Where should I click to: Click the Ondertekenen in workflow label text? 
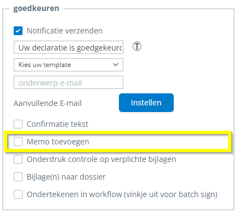tap(122, 194)
